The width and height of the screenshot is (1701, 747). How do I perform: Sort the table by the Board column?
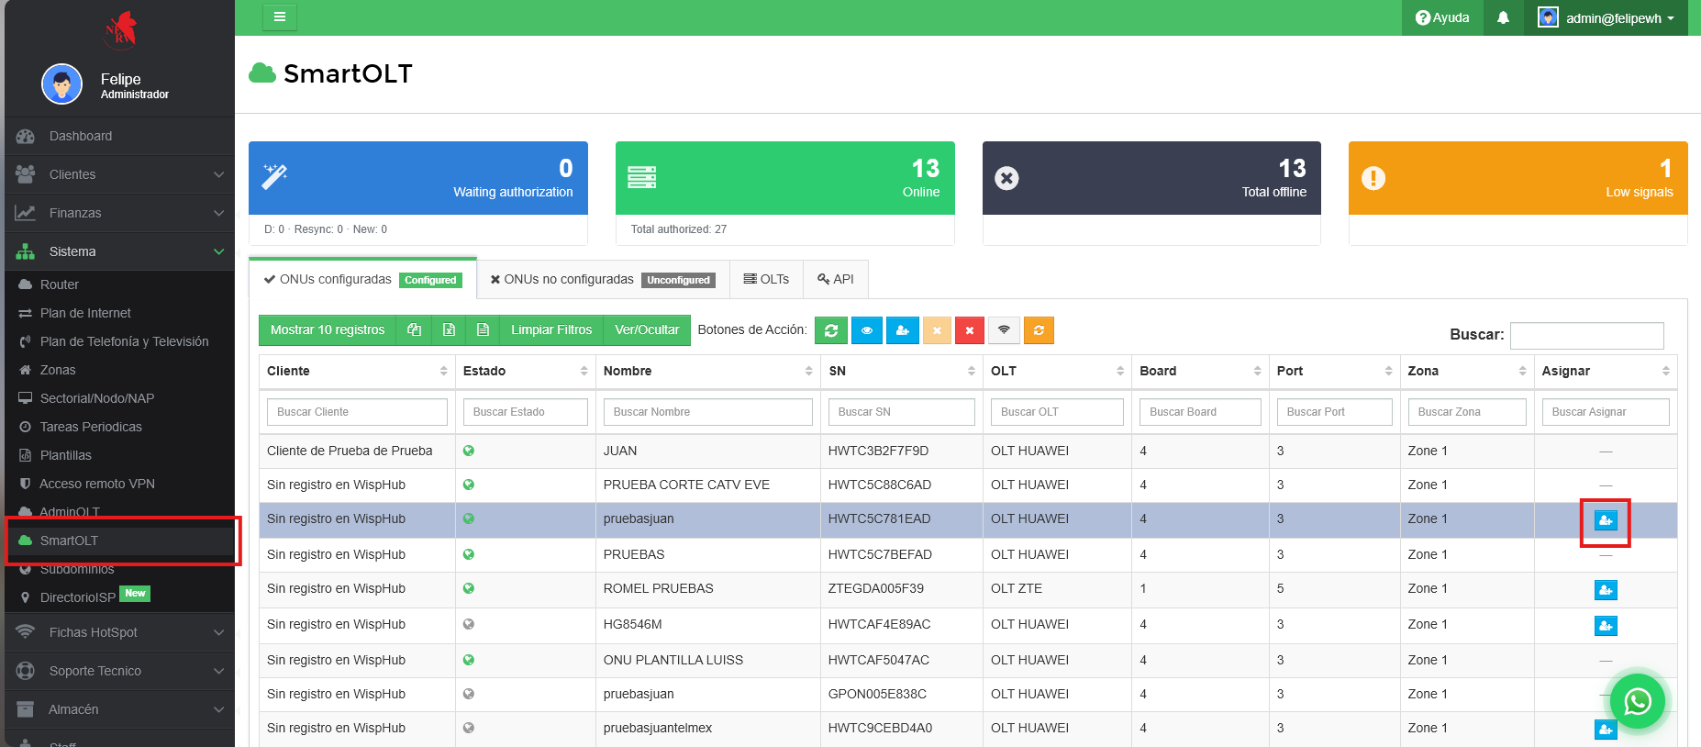[x=1200, y=371]
